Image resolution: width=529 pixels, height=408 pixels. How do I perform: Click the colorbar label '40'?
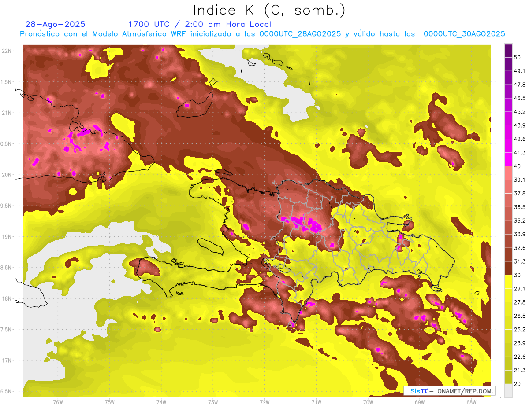coord(518,166)
